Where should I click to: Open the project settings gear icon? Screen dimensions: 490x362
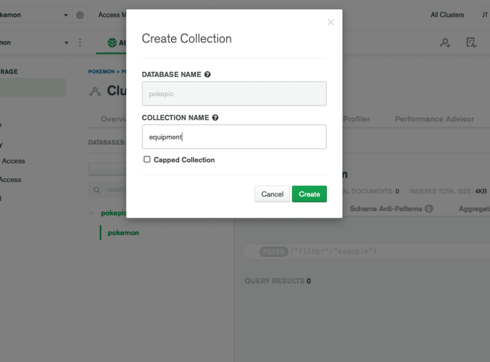click(x=80, y=15)
